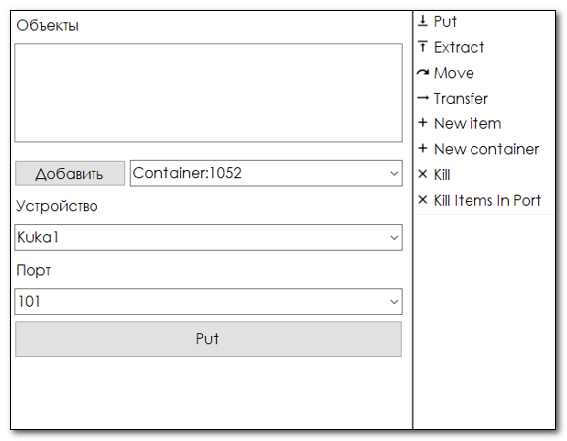Screen dimensions: 567x441
Task: Expand the Container:1052 dropdown arrow
Action: (x=394, y=173)
